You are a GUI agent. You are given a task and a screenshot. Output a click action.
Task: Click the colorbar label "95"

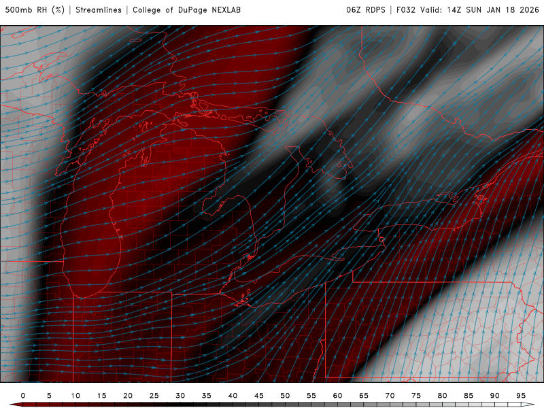pos(521,396)
